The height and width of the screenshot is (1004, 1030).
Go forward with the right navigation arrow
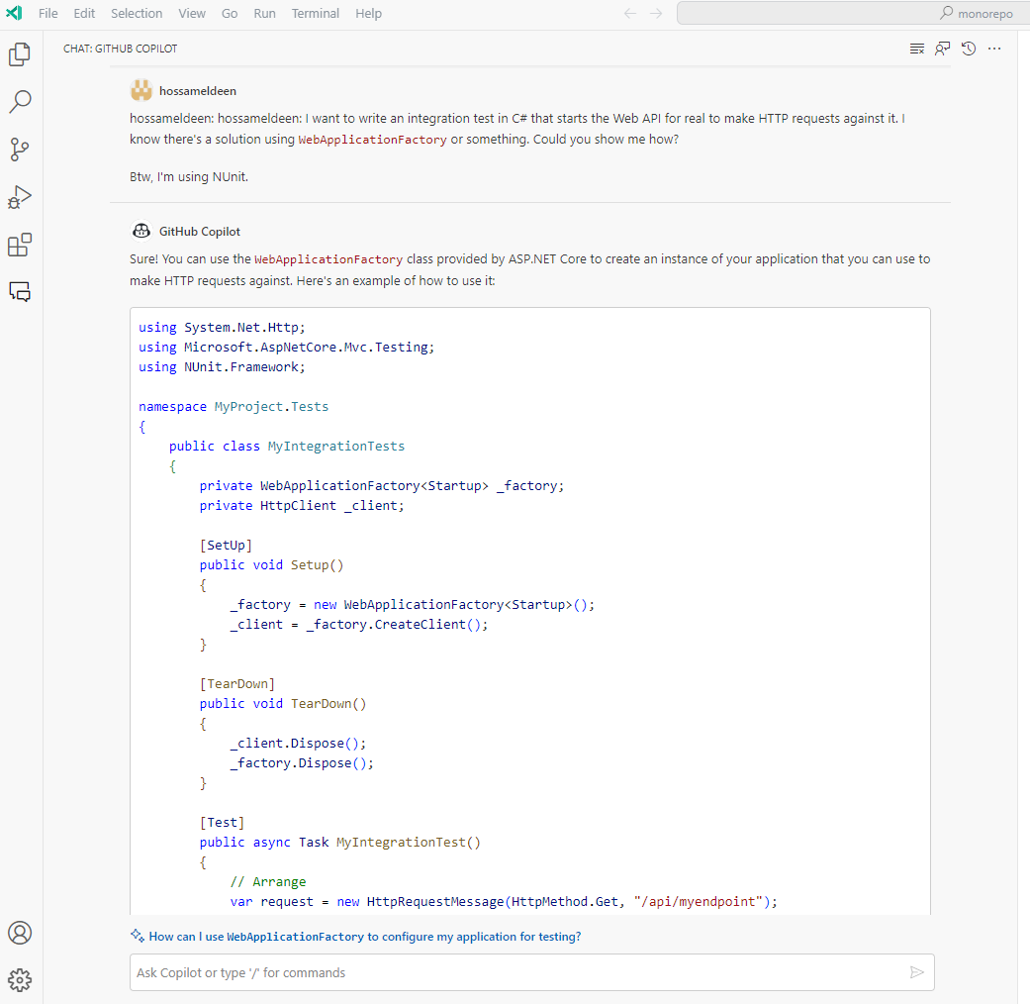click(656, 13)
